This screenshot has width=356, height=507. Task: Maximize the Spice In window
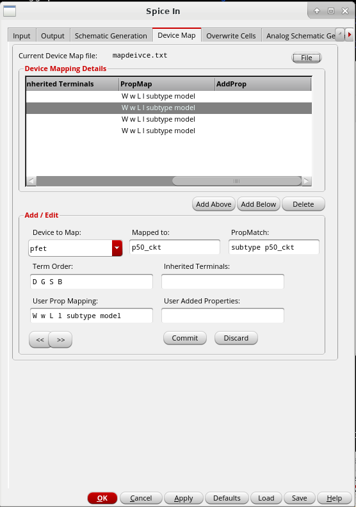click(x=331, y=11)
